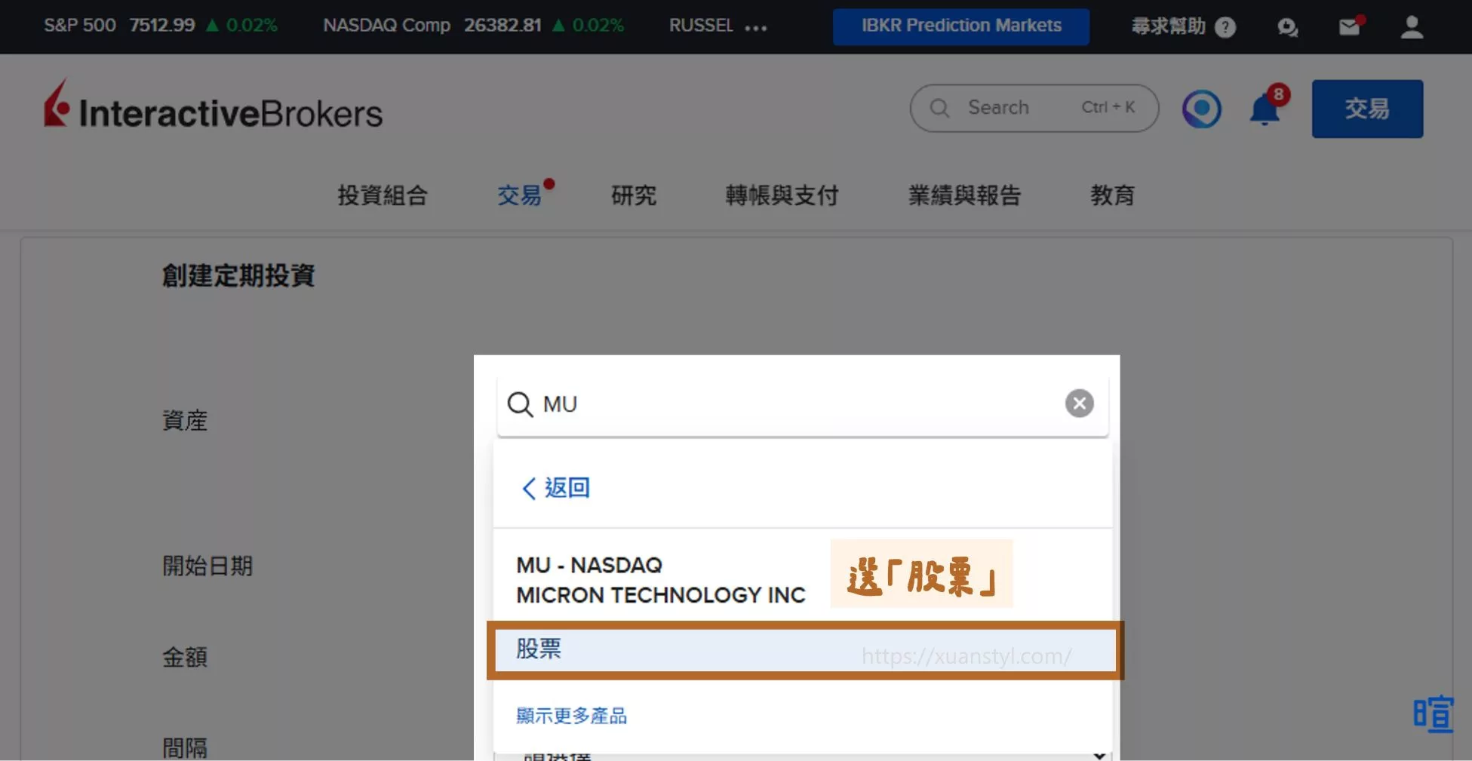This screenshot has width=1472, height=761.
Task: Open the 交易 navigation menu
Action: (520, 195)
